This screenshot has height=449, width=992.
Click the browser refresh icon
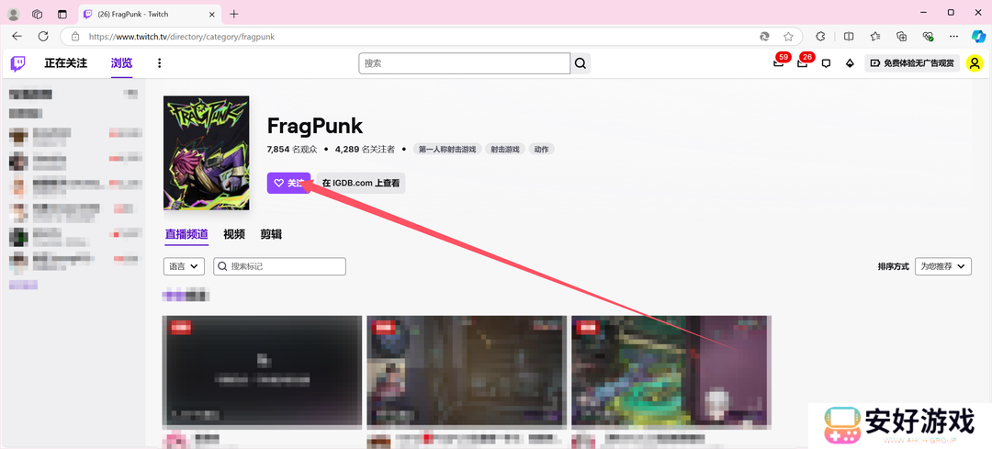point(43,37)
